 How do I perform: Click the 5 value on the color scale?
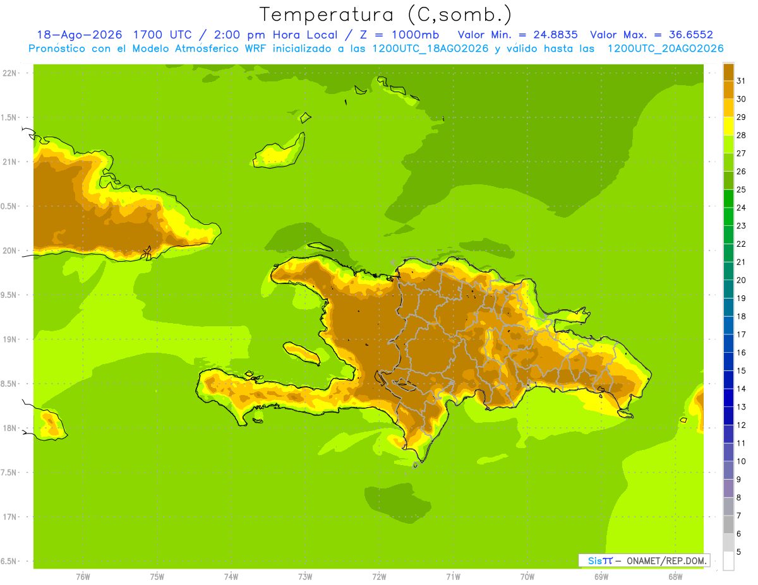tap(739, 552)
